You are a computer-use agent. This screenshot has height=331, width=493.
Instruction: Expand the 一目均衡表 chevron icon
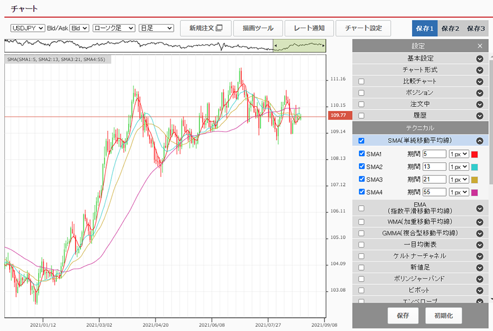coord(480,244)
